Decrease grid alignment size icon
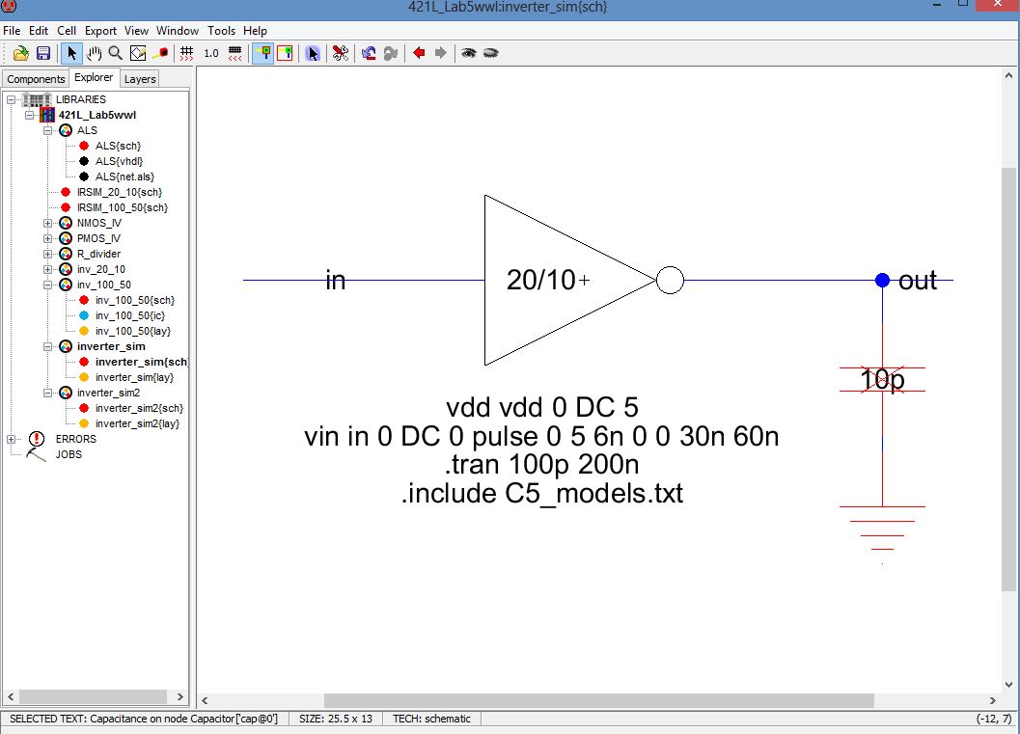This screenshot has height=734, width=1020. tap(186, 53)
